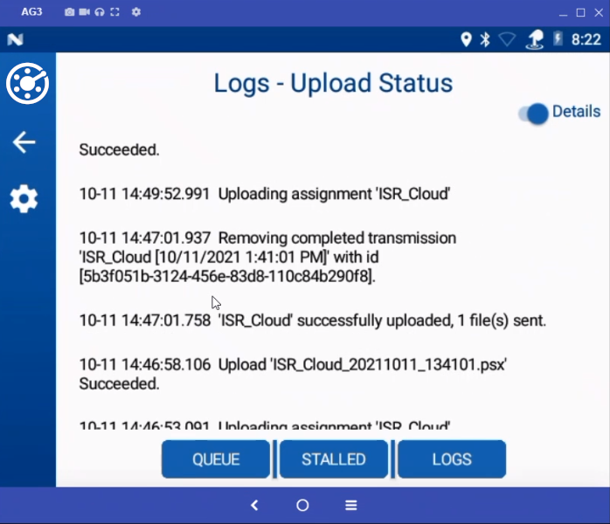Open the STALLED view

pos(334,459)
